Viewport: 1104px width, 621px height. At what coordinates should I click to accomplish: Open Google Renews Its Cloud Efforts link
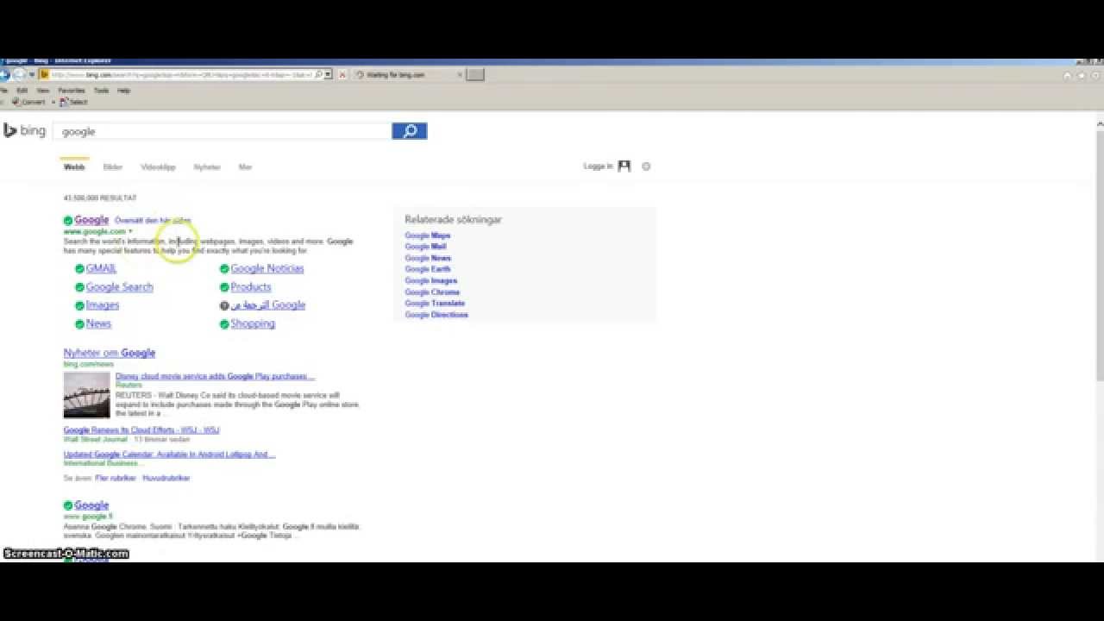(x=141, y=430)
